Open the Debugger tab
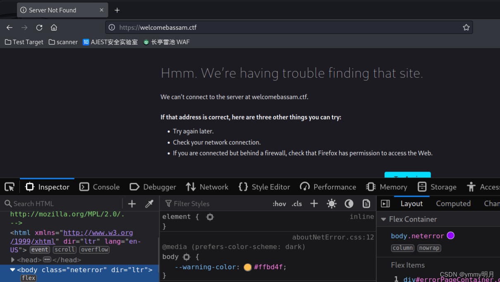This screenshot has width=500, height=282. (153, 187)
